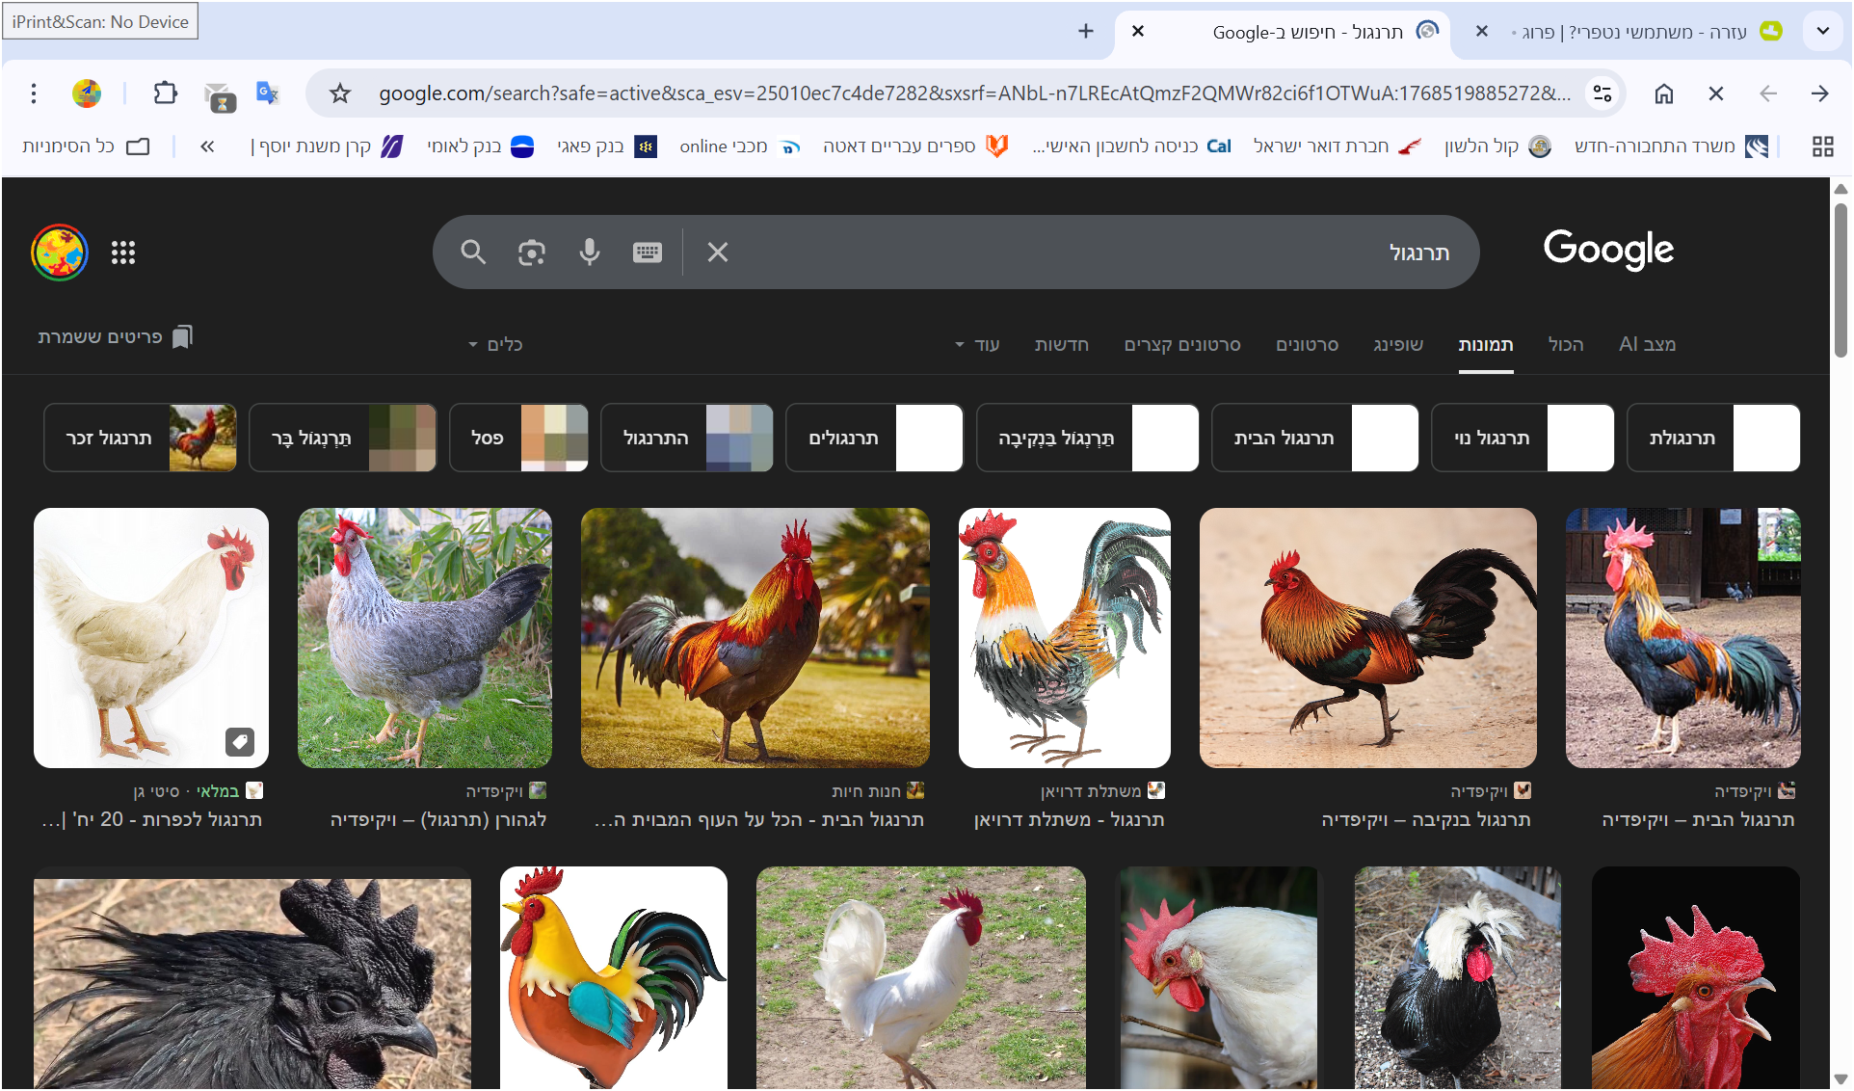Open the on-screen keyboard icon in search box
Viewport: 1854px width, 1091px height.
pos(647,253)
